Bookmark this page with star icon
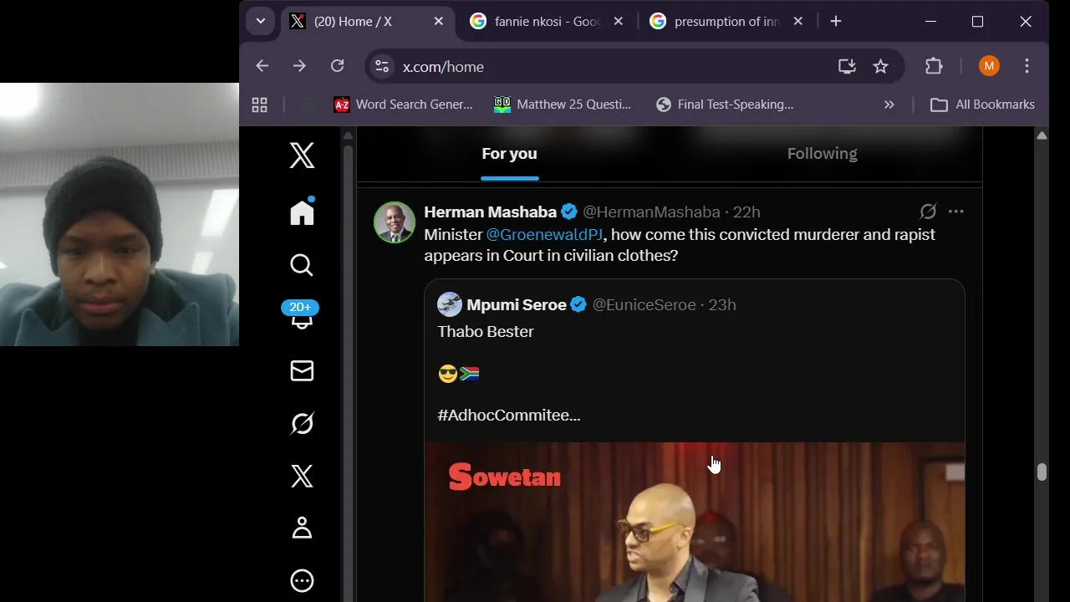Image resolution: width=1070 pixels, height=602 pixels. coord(880,66)
